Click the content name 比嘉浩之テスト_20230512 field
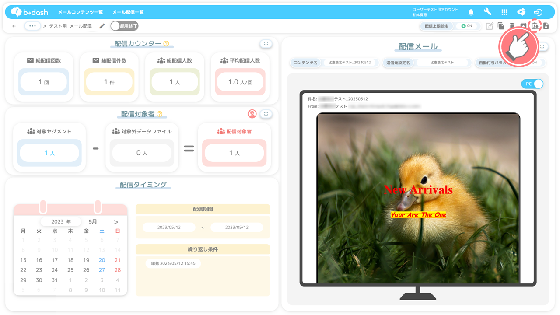This screenshot has width=560, height=315. point(350,63)
